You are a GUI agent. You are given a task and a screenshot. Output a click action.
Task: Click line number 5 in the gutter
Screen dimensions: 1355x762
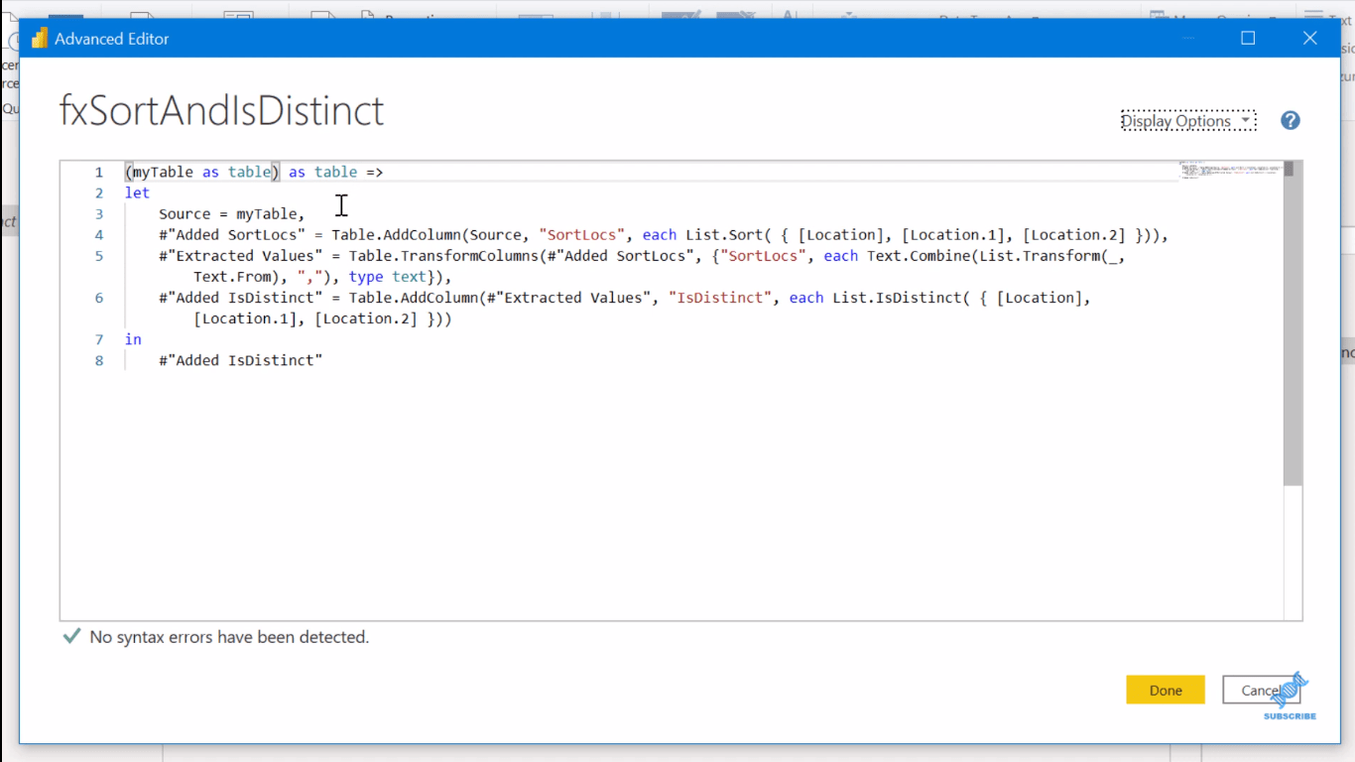click(x=99, y=256)
